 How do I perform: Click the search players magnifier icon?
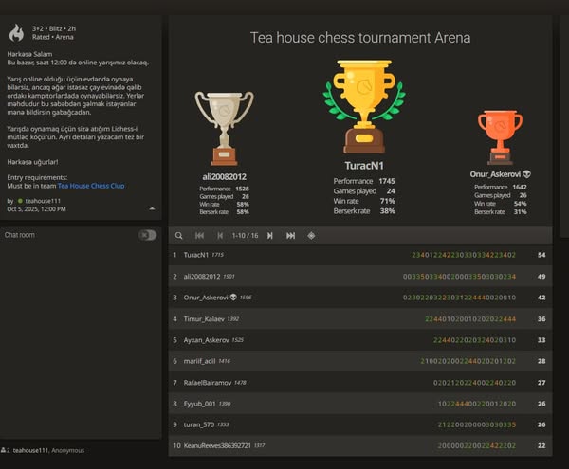tap(178, 236)
